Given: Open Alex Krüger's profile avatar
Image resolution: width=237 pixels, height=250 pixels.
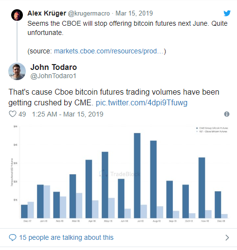Looking at the screenshot, I should click(x=17, y=15).
